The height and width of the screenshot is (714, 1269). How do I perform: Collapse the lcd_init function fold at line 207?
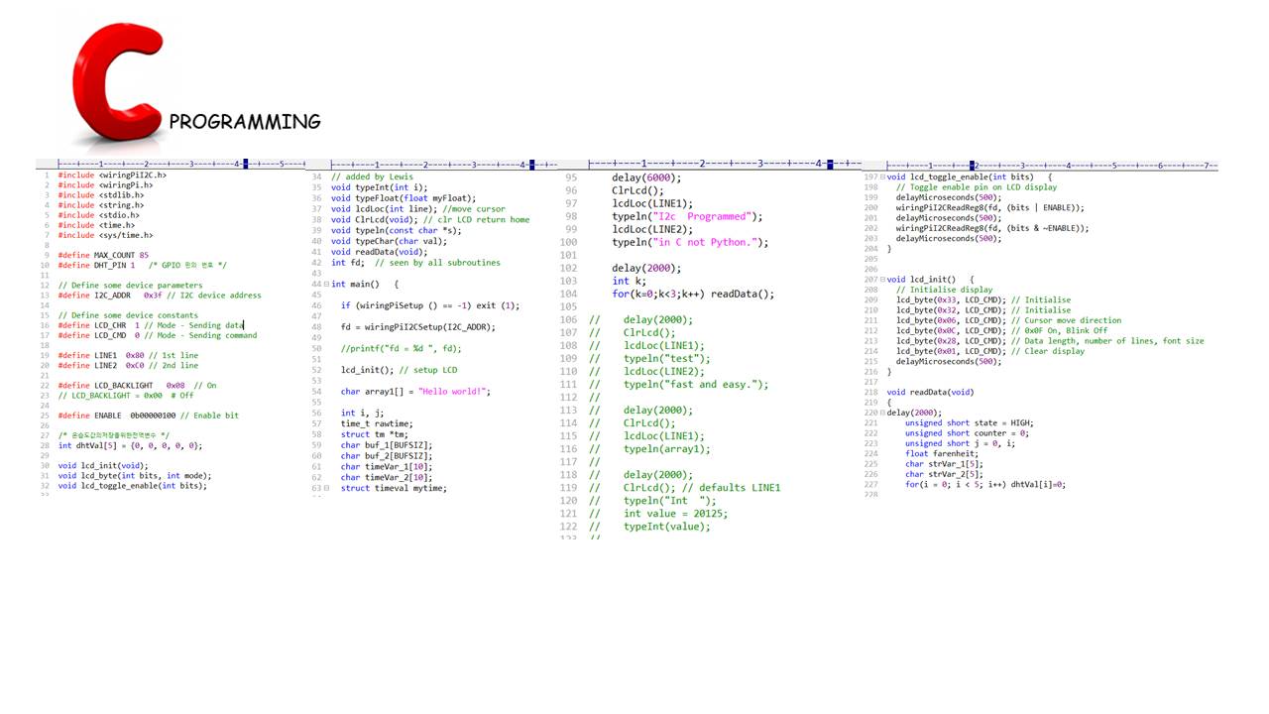882,280
